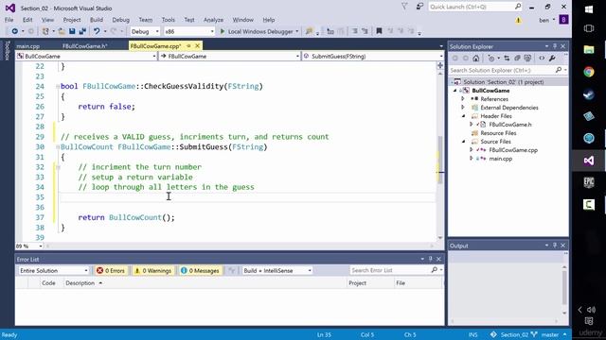Collapse the SubmitGuess function outline marker
Image resolution: width=606 pixels, height=340 pixels.
pos(58,147)
